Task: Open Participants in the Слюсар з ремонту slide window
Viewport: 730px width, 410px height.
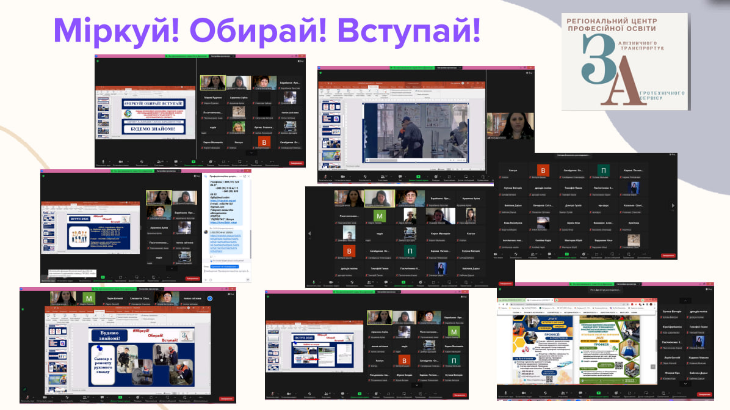Action: pos(85,398)
